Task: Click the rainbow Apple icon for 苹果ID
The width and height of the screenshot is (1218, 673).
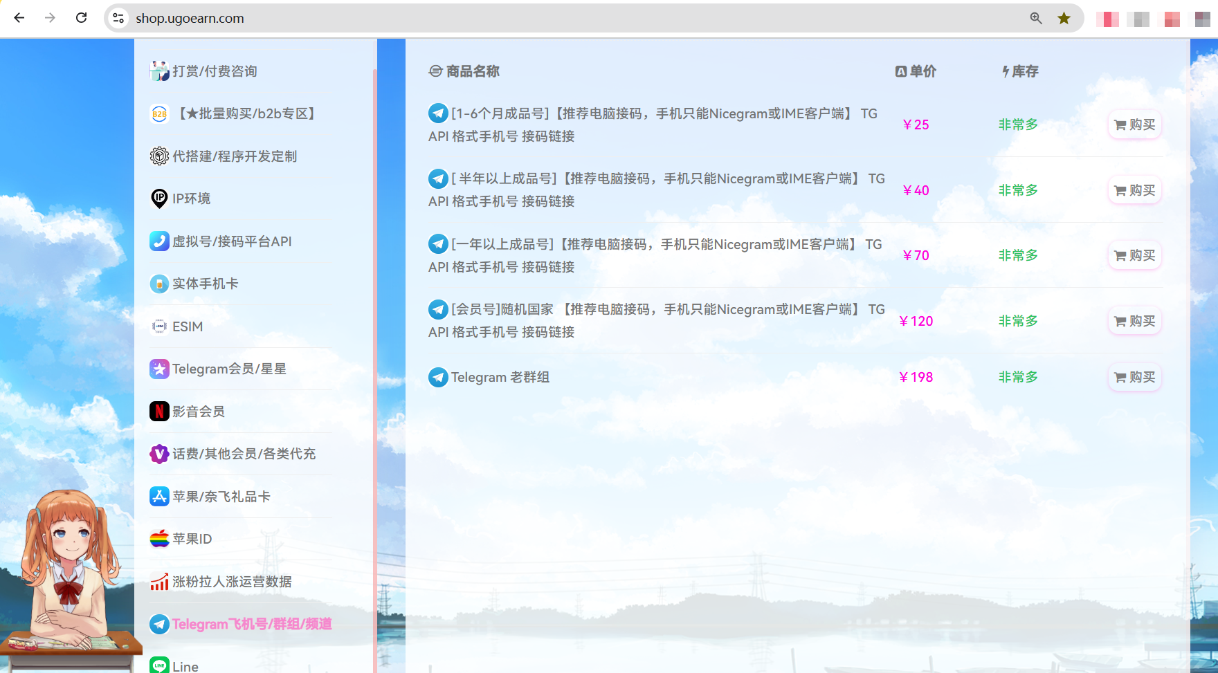Action: pos(159,539)
